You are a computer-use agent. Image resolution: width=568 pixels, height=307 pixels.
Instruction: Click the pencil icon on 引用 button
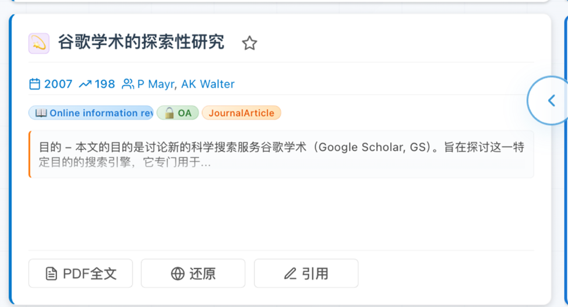(290, 273)
